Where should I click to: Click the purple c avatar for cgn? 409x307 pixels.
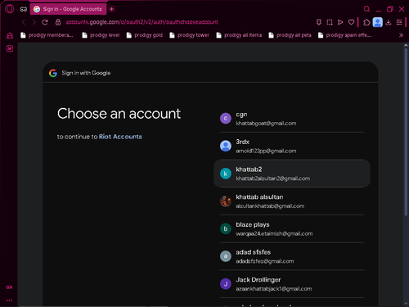click(226, 118)
